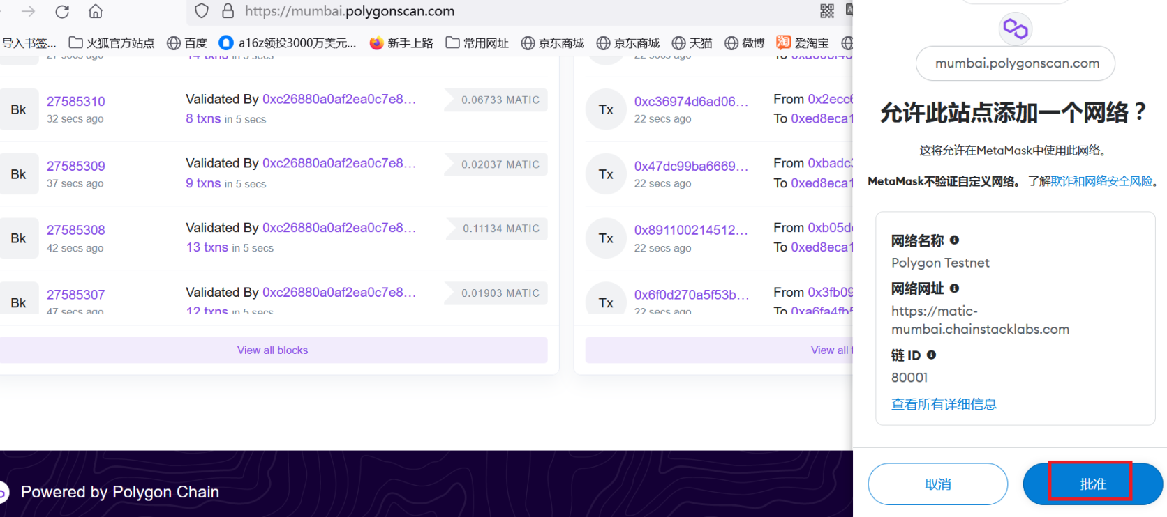Viewport: 1167px width, 517px height.
Task: Click info icon next to 网络名称
Action: click(x=954, y=240)
